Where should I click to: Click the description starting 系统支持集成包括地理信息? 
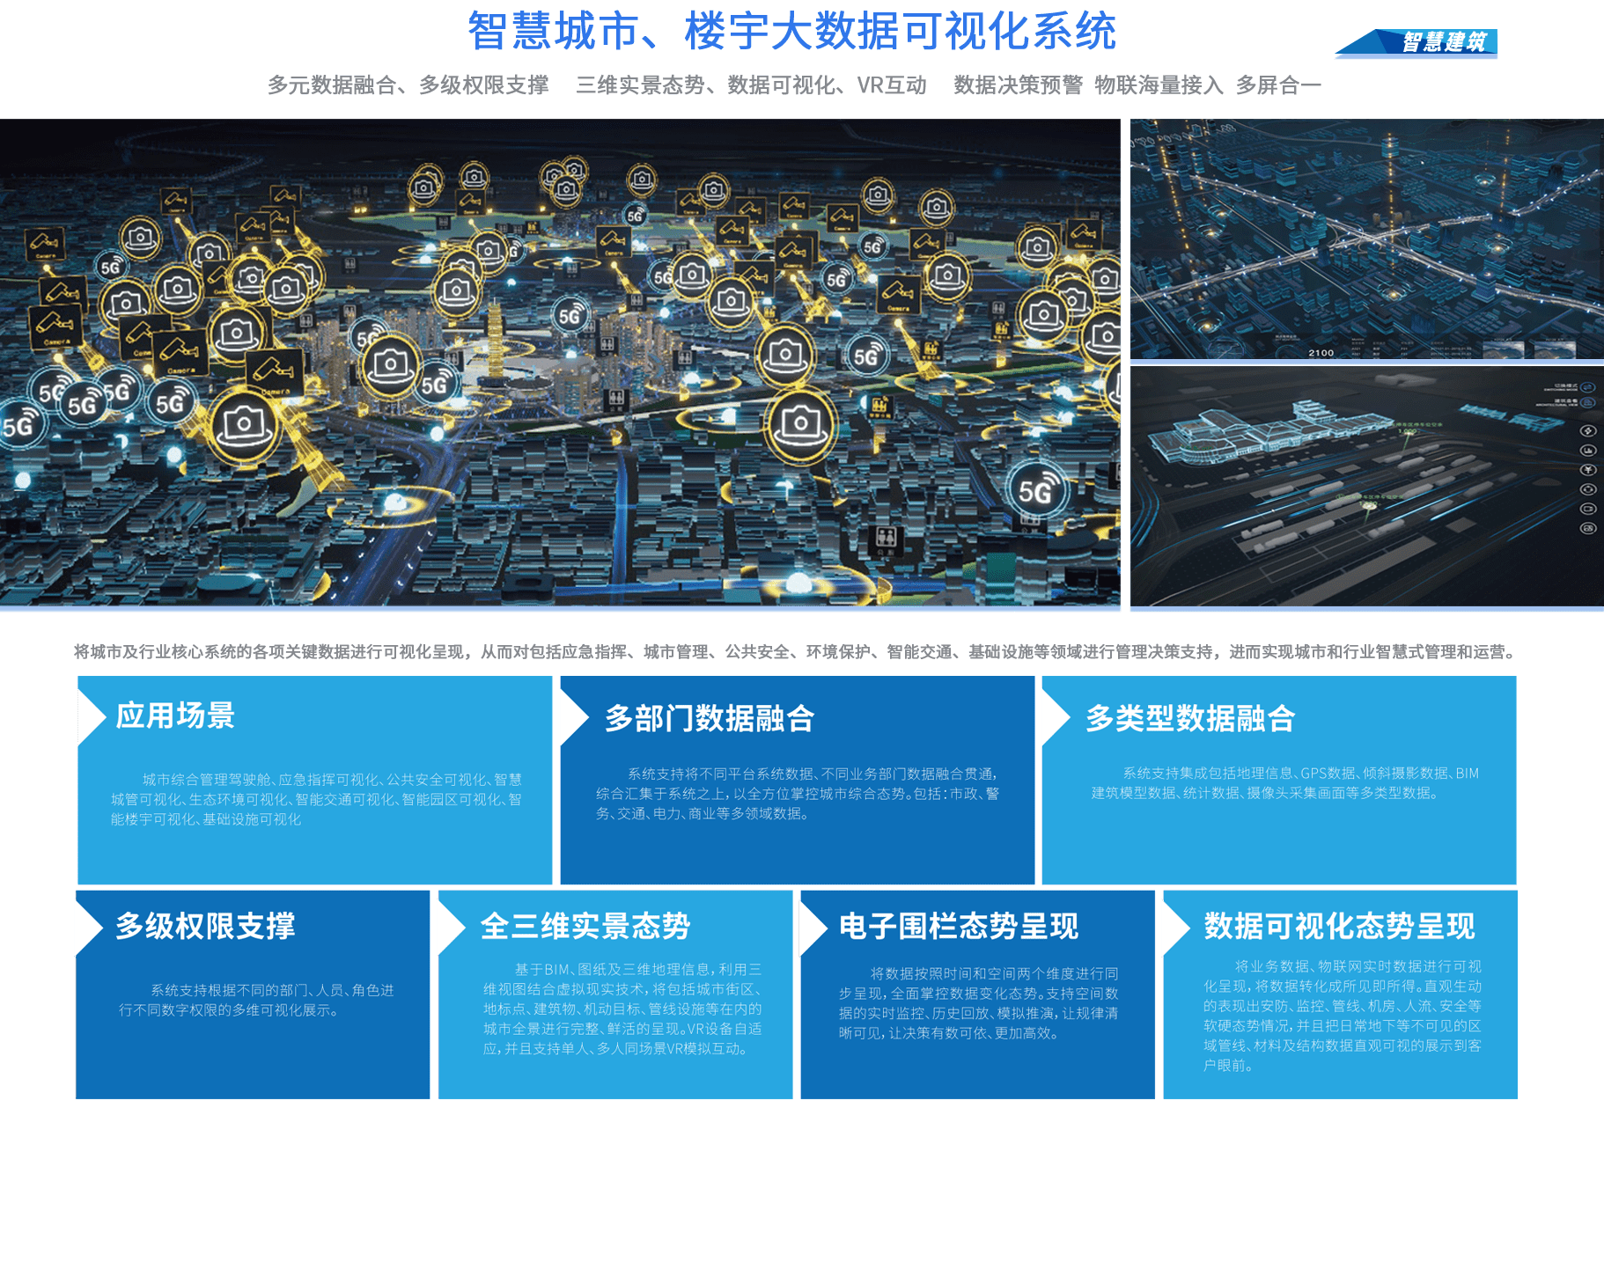coord(1284,783)
